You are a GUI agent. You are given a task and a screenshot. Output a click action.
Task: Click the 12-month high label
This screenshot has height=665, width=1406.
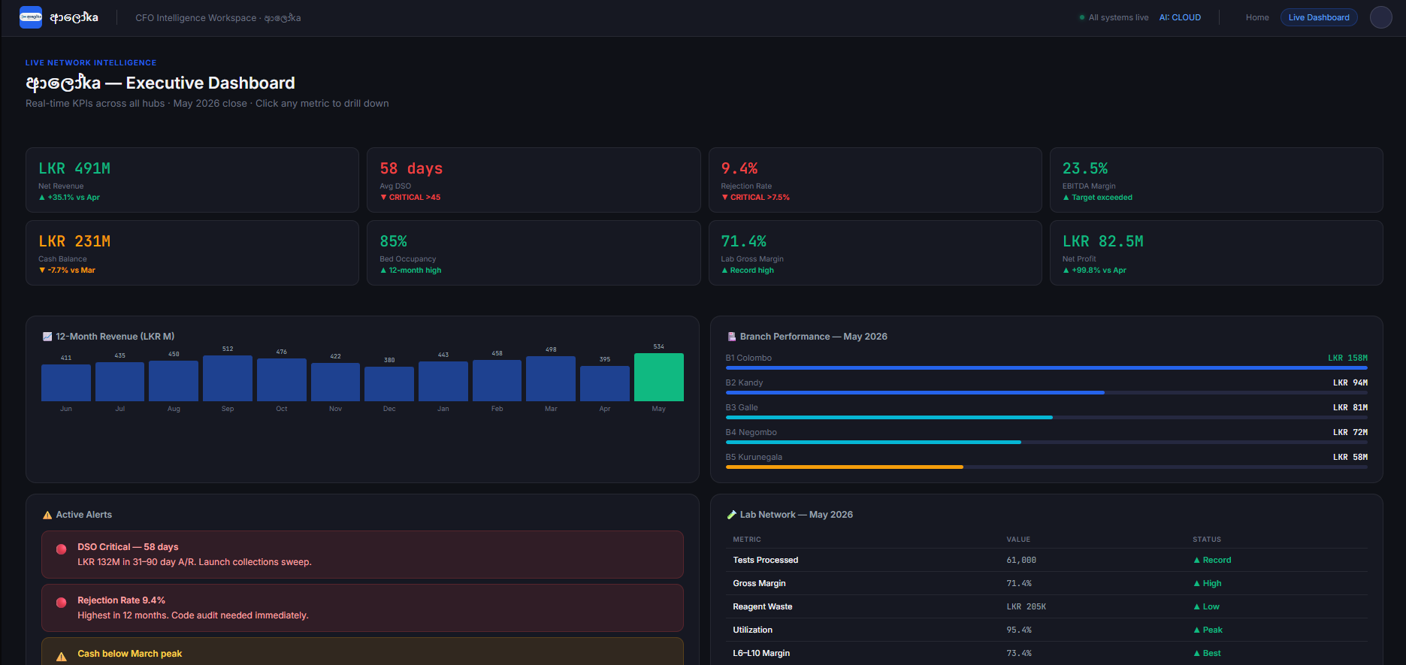(x=410, y=271)
